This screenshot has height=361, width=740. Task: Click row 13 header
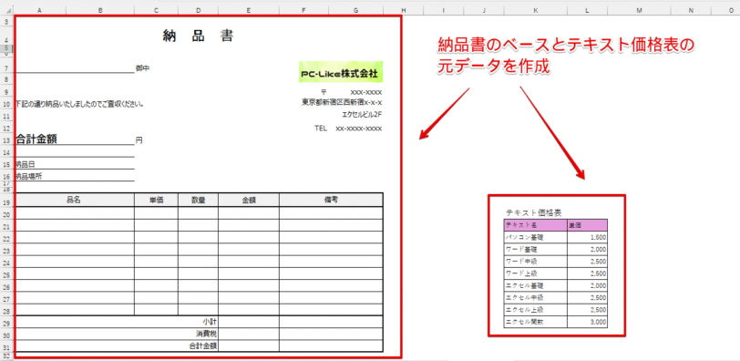tap(6, 140)
